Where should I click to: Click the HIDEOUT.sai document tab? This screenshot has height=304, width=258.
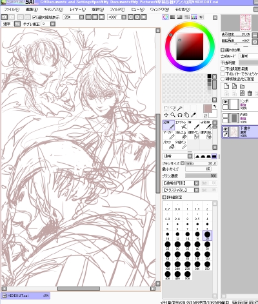coord(26,296)
